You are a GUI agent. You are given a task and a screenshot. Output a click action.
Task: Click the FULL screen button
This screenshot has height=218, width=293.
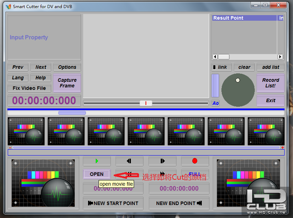(x=195, y=174)
